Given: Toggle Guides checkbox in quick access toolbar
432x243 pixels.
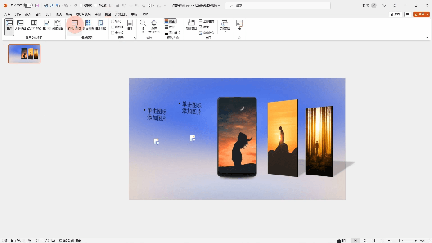Looking at the screenshot, I should point(100,5).
